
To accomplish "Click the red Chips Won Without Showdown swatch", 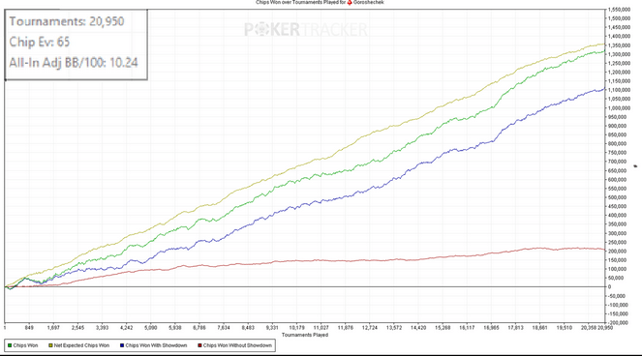I will [199, 345].
